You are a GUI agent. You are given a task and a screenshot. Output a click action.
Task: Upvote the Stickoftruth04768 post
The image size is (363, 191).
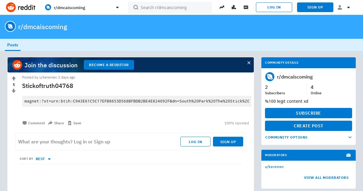click(14, 79)
